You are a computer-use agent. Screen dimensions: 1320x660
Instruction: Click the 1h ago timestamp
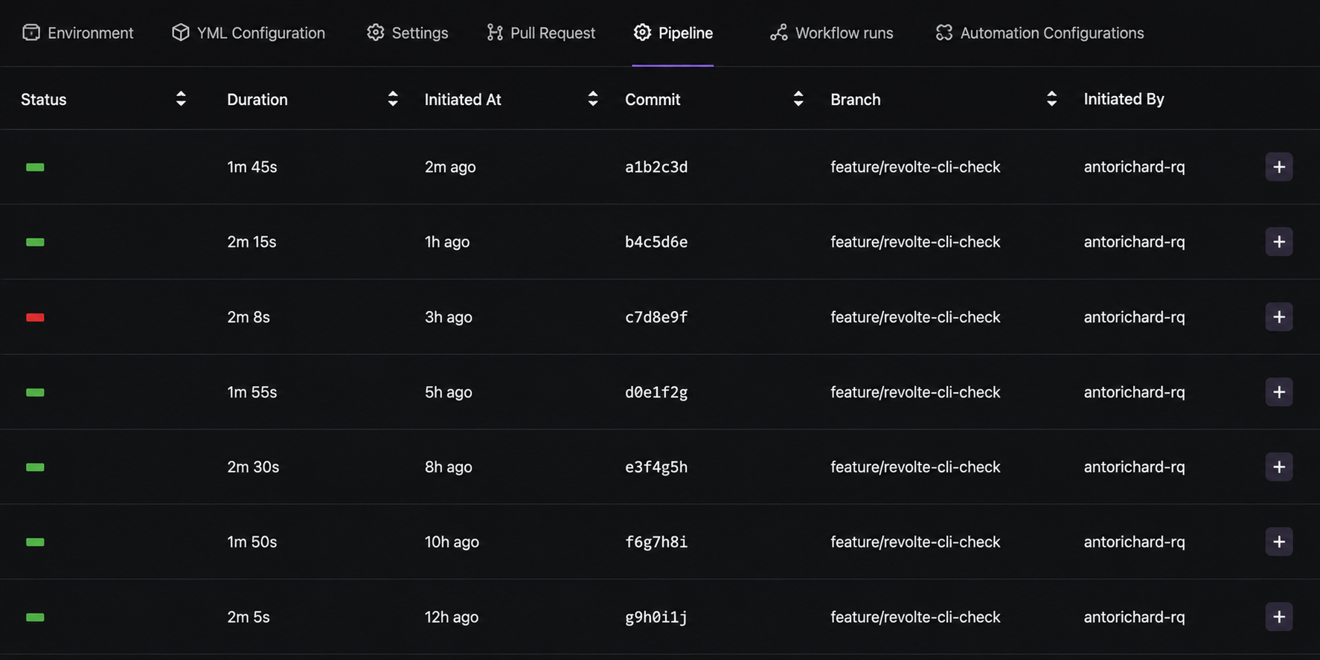click(x=447, y=242)
